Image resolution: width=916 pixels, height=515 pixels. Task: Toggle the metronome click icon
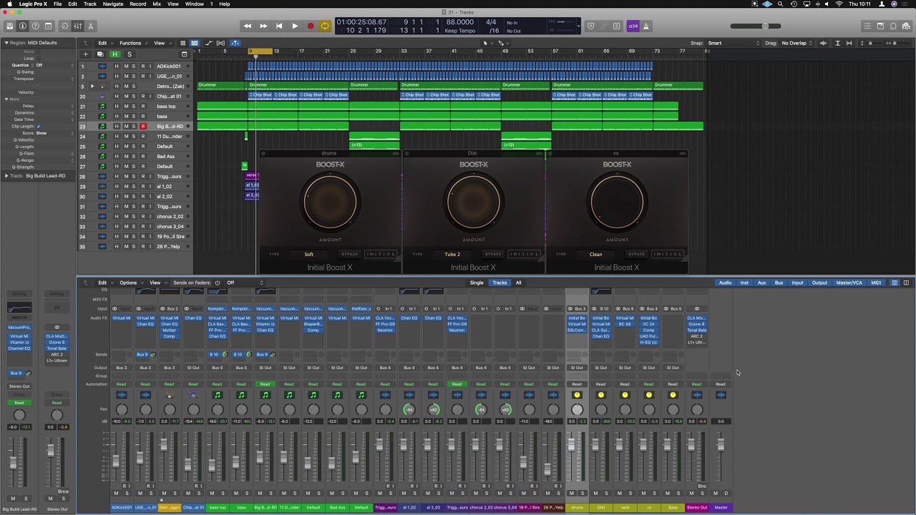point(646,26)
